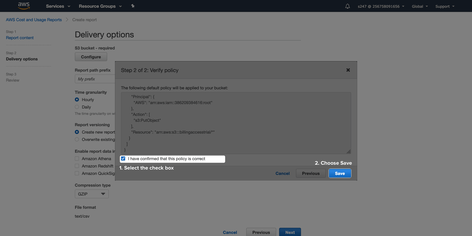Go to Step 1 Report content

[x=20, y=38]
